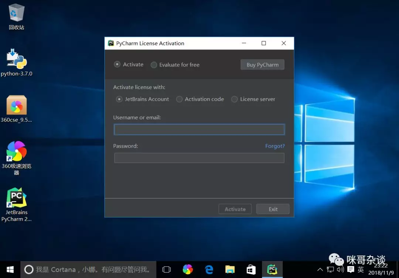This screenshot has width=399, height=278.
Task: Click the Cortana circle icon
Action: [29, 270]
